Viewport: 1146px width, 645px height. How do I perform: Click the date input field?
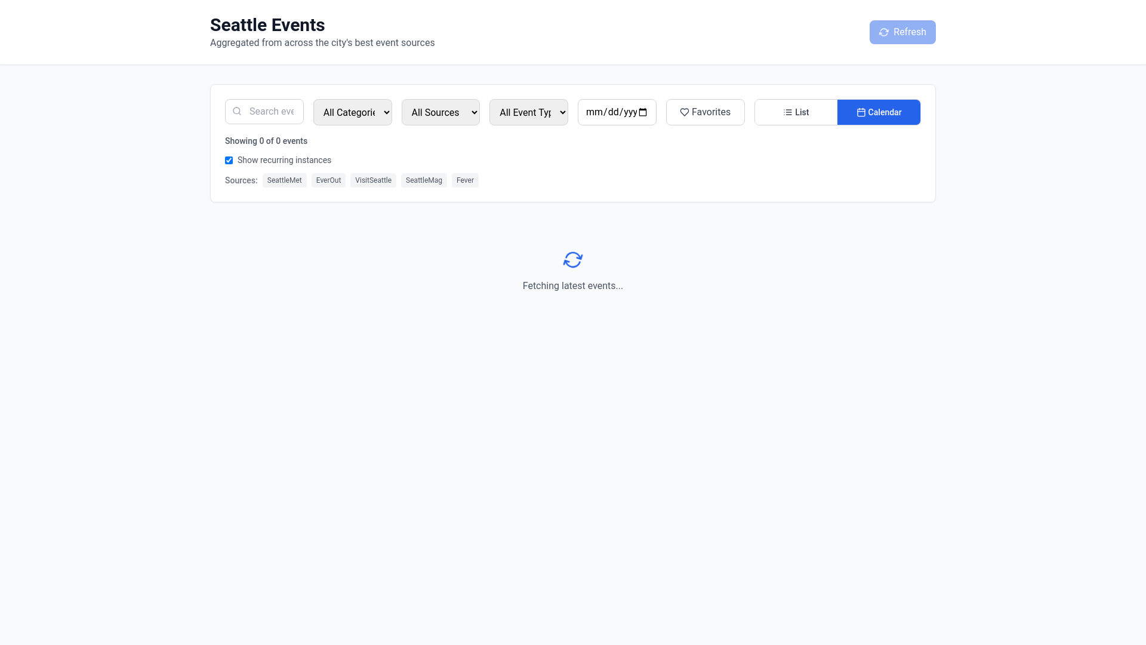click(x=617, y=112)
